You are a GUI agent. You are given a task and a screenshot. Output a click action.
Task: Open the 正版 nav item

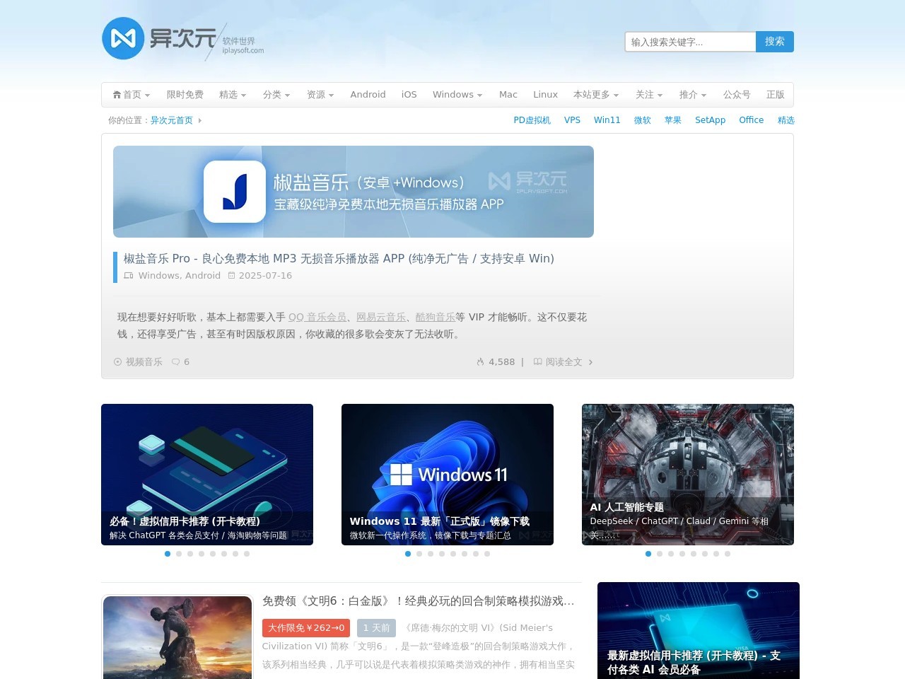pyautogui.click(x=776, y=95)
